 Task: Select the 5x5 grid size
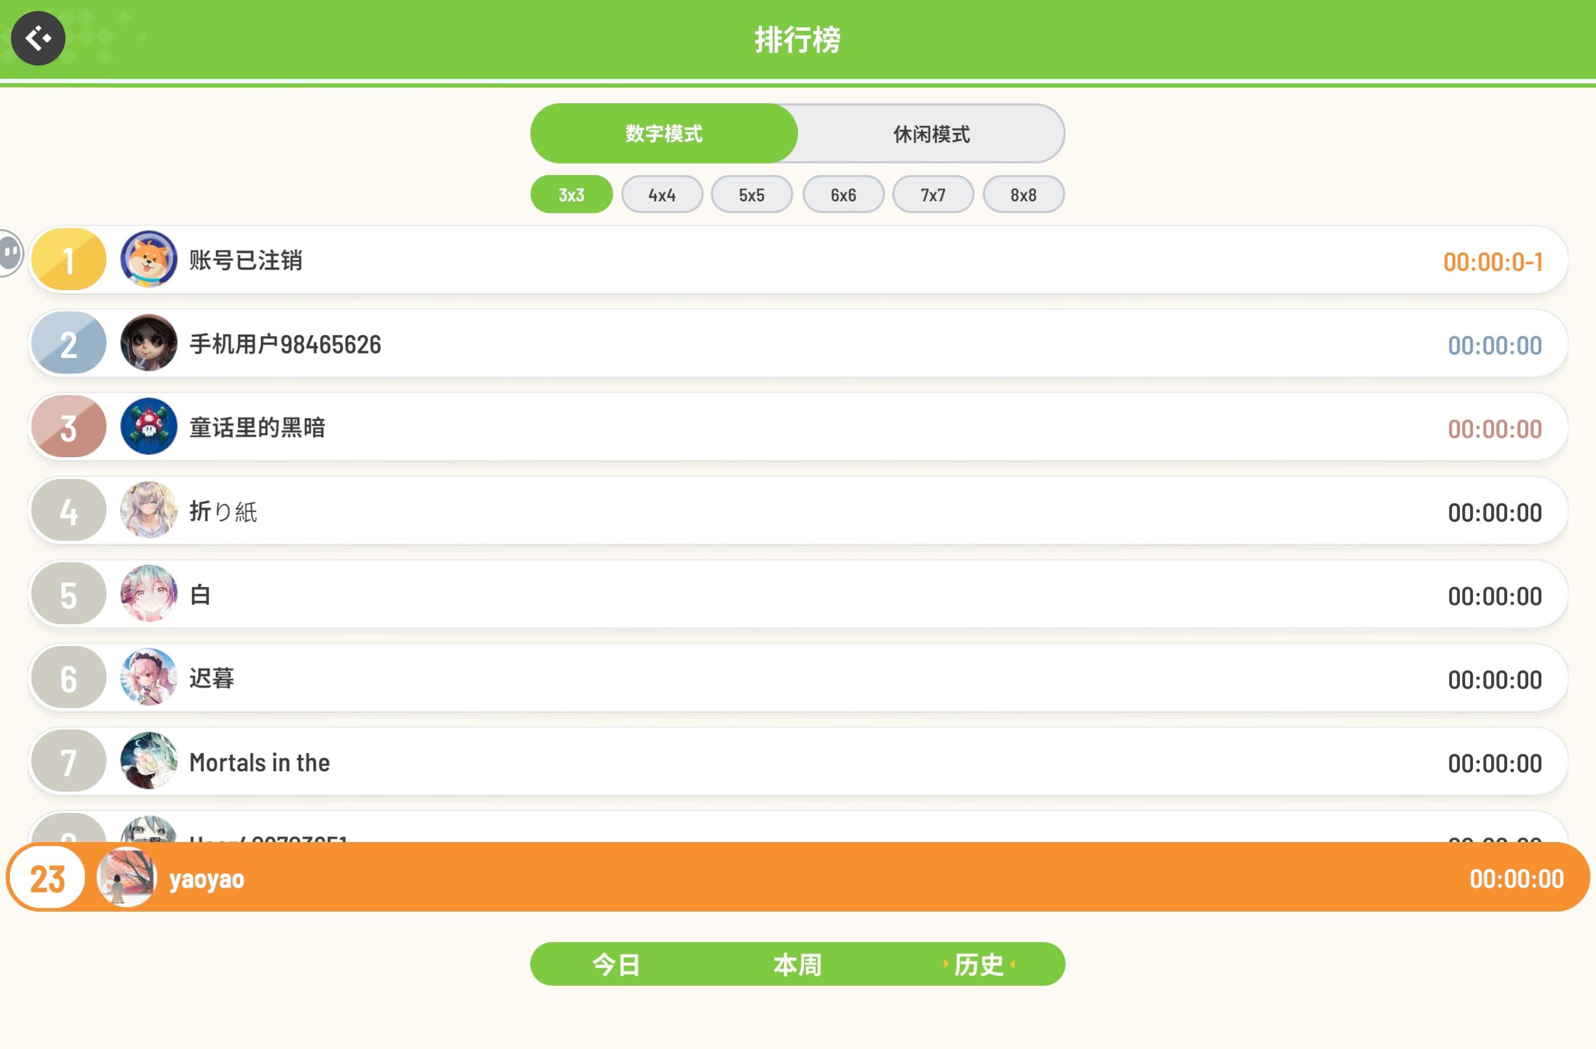point(751,194)
